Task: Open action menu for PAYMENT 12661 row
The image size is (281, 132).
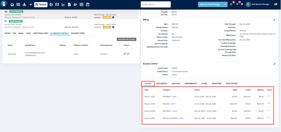Action: click(x=269, y=96)
